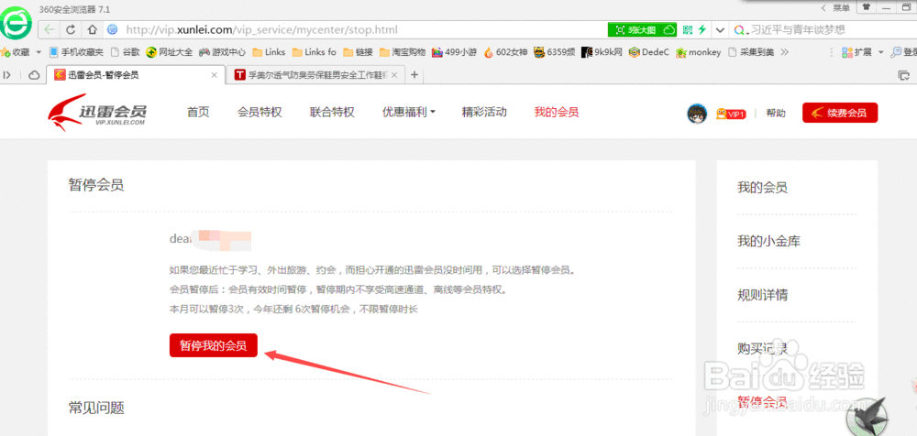Click the 登录 login key icon
Viewport: 917px width, 436px height.
(x=897, y=52)
